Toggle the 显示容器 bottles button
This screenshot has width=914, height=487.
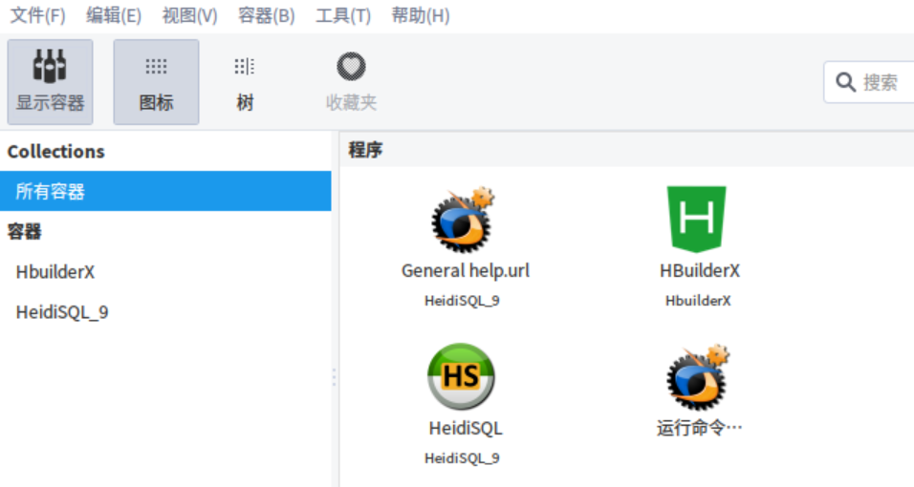tap(50, 82)
